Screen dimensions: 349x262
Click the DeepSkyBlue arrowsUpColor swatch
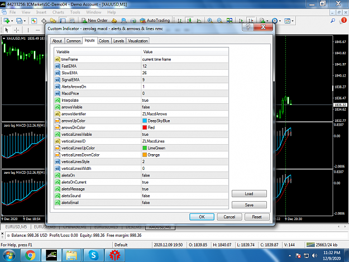click(x=145, y=121)
